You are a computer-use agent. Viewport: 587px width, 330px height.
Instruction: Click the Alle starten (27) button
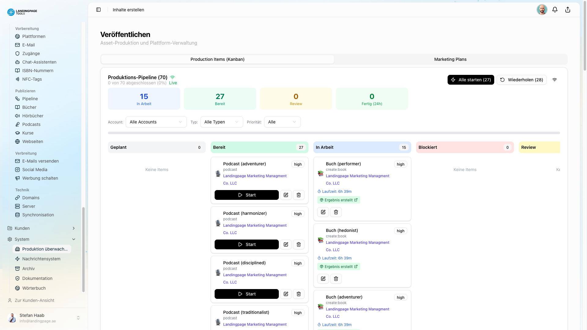pos(471,80)
